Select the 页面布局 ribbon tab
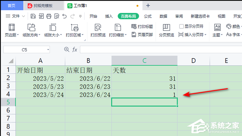This screenshot has width=242, height=136. 128,16
